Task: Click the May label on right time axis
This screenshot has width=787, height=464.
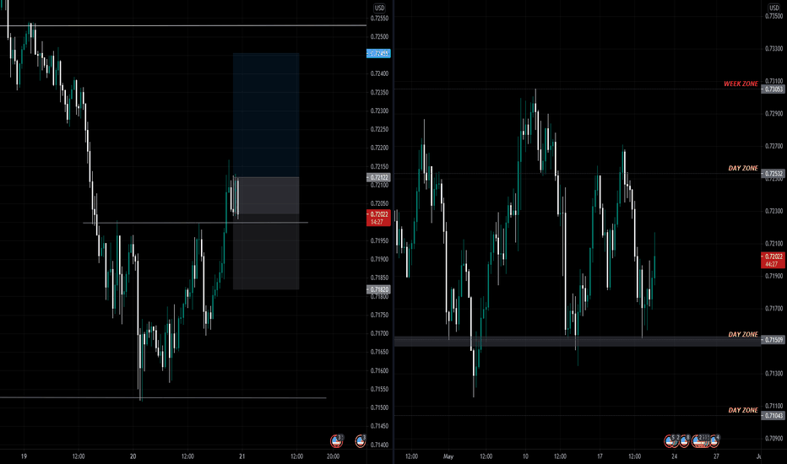Action: coord(448,456)
